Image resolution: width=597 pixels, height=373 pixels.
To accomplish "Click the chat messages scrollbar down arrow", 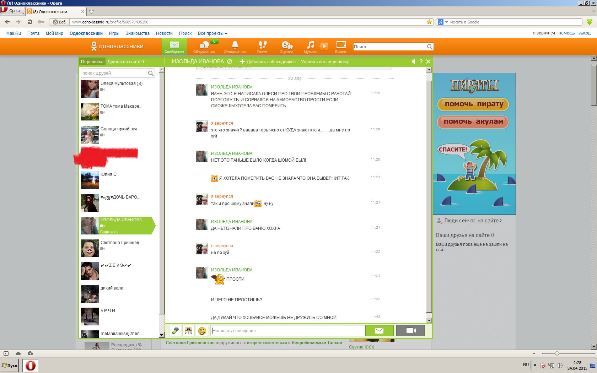I will pyautogui.click(x=429, y=320).
